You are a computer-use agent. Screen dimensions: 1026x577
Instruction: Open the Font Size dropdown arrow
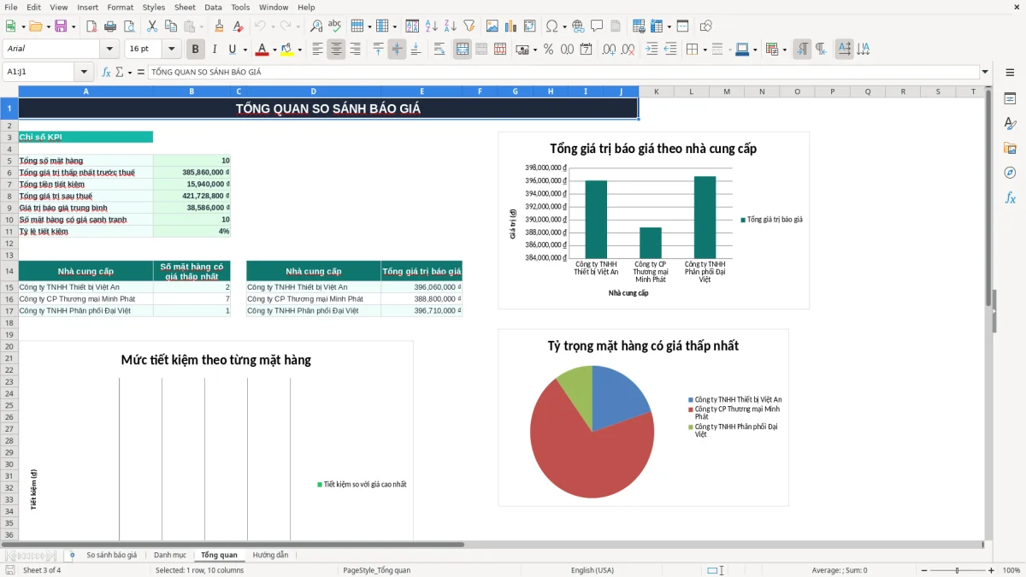[172, 50]
